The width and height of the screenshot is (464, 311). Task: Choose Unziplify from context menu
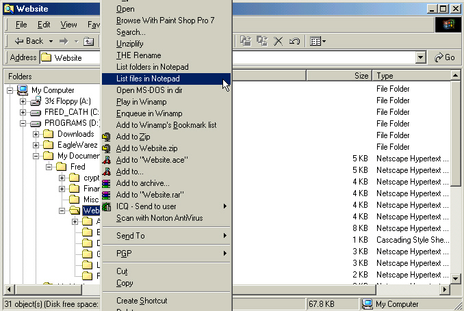click(x=166, y=44)
